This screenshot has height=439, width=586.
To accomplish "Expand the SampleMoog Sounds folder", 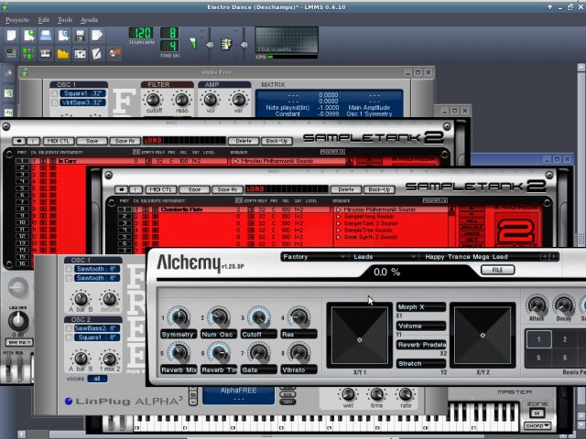I will [339, 217].
